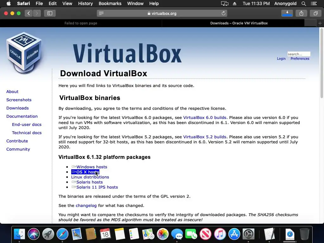The height and width of the screenshot is (243, 324).
Task: Click the page's vertical scrollbar thumb
Action: coord(321,63)
